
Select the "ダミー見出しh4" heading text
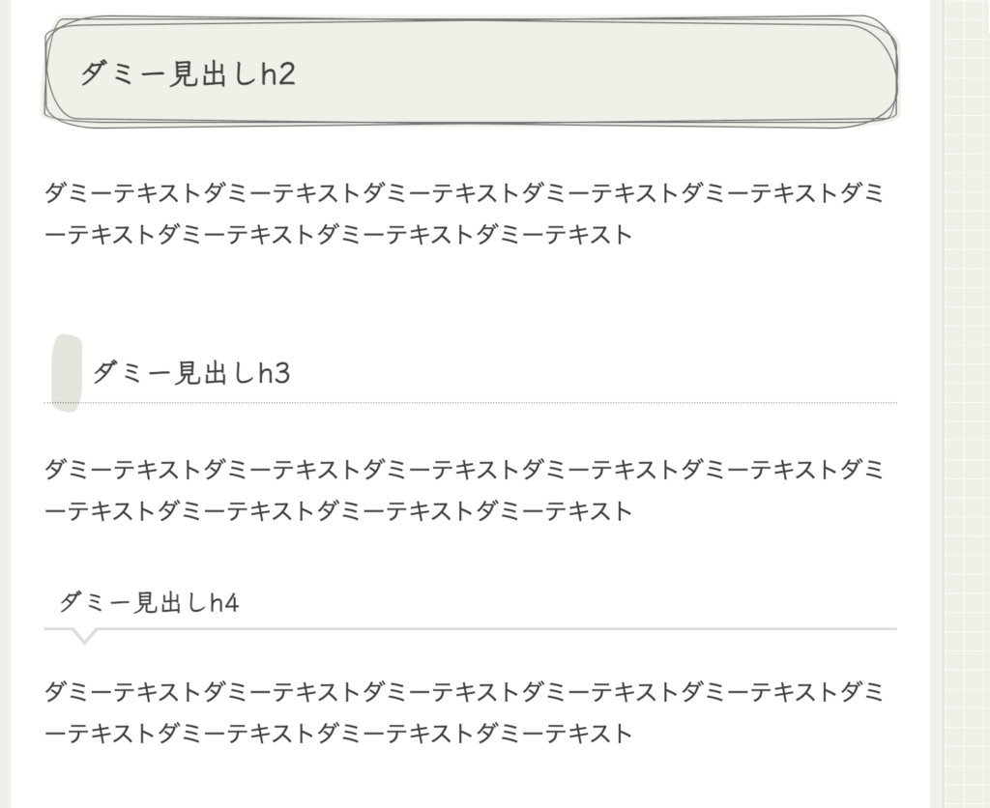[x=149, y=602]
